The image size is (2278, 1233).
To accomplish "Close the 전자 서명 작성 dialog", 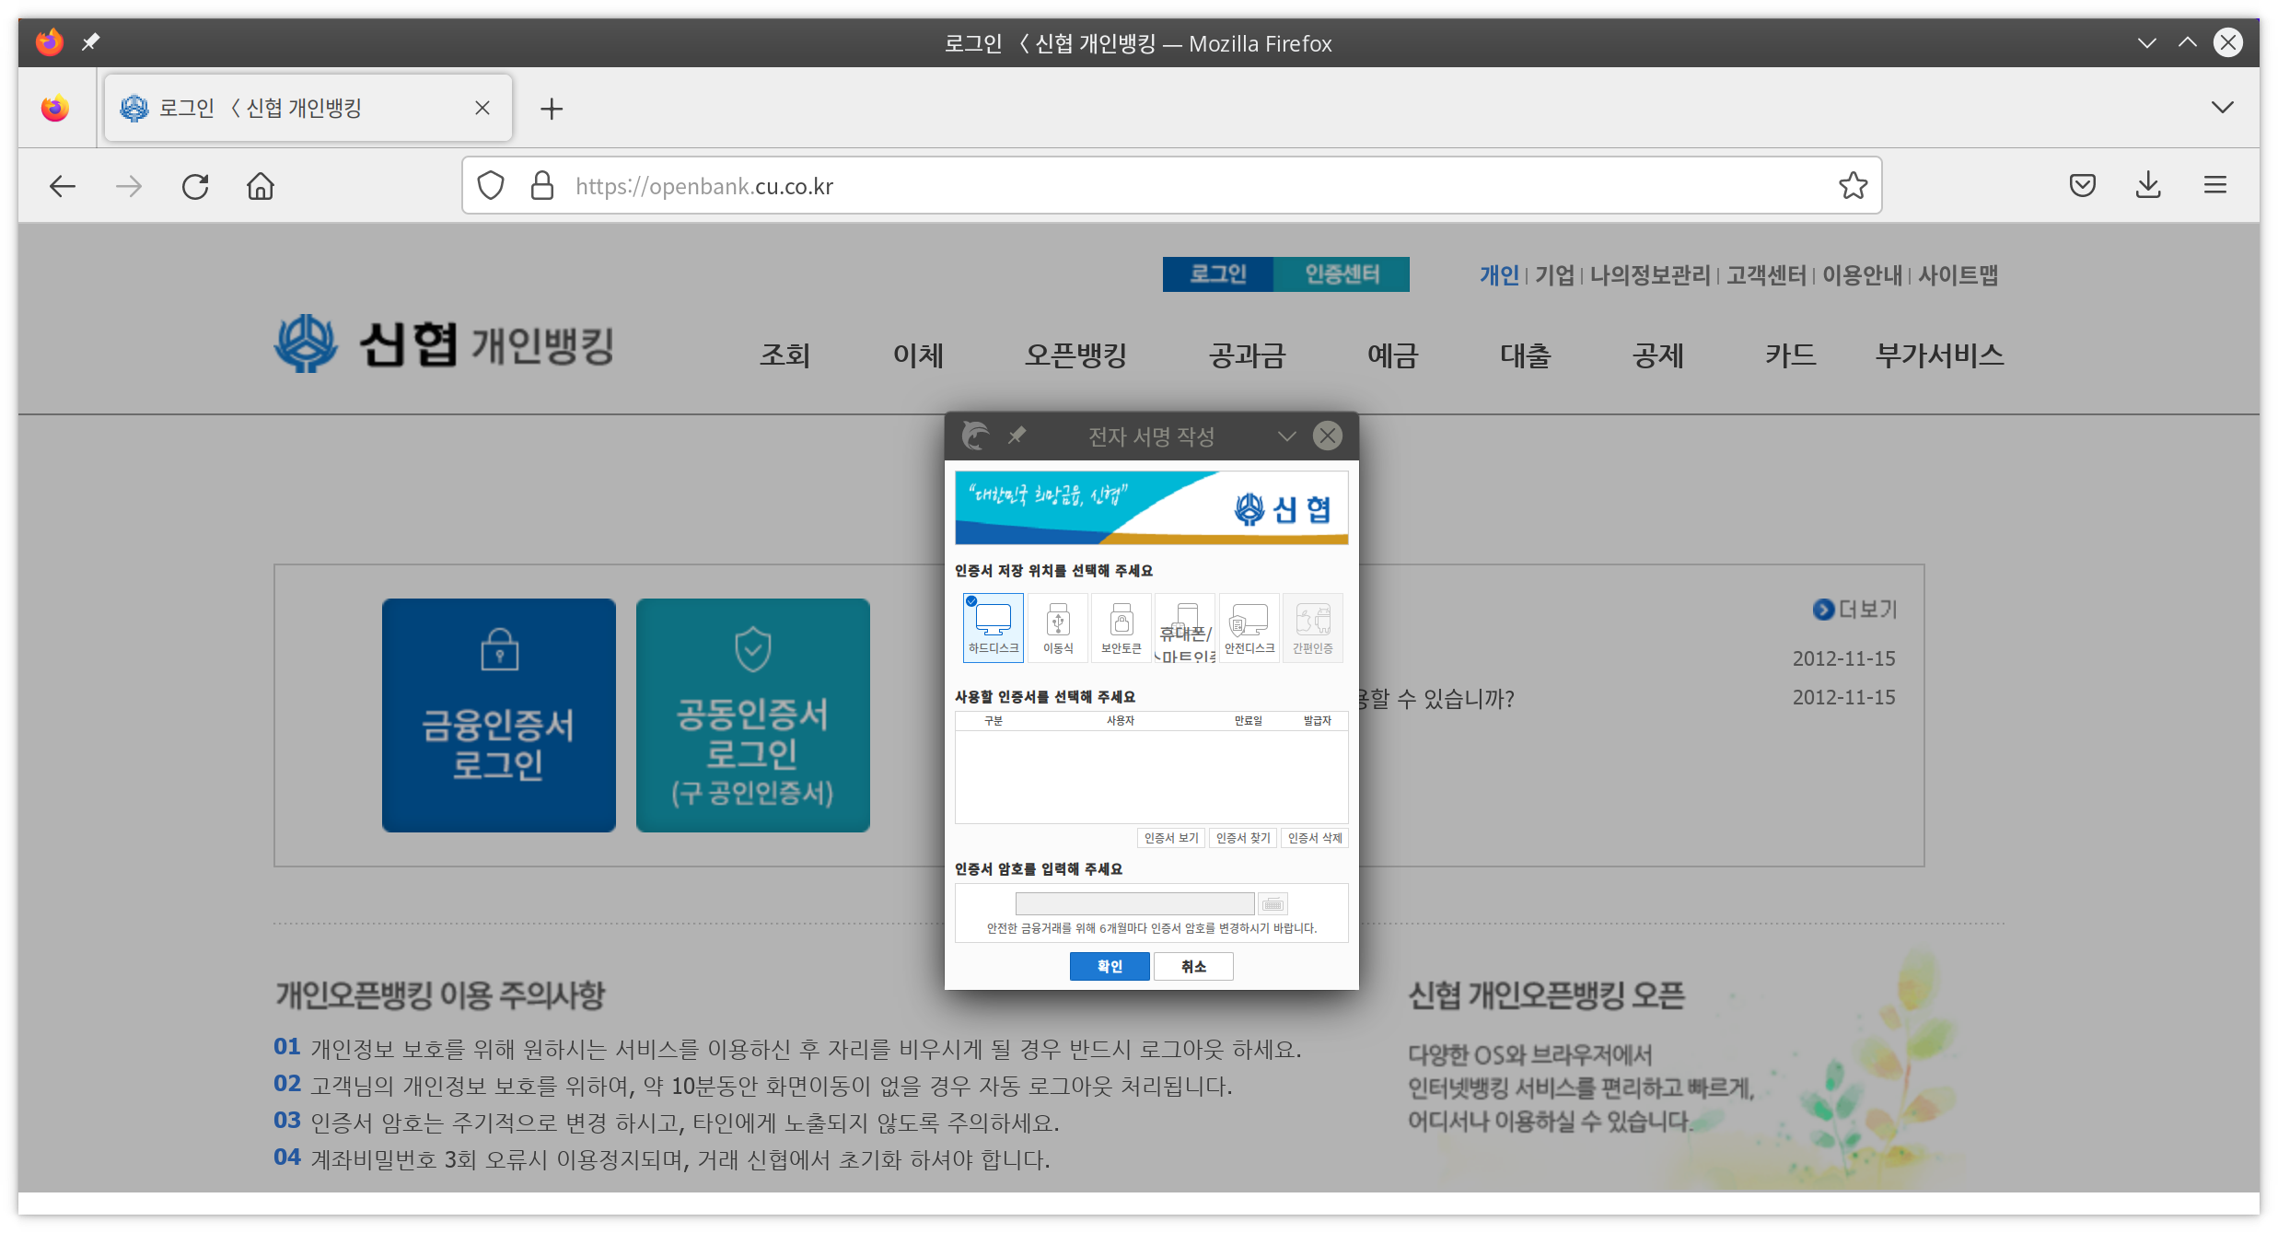I will (1328, 436).
